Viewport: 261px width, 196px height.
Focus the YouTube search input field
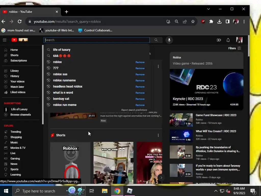97,40
